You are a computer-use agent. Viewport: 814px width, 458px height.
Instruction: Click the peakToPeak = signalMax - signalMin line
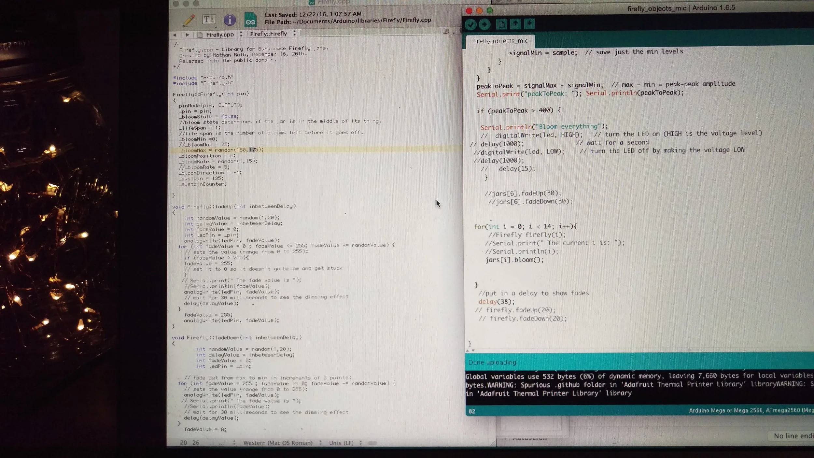[x=540, y=86]
